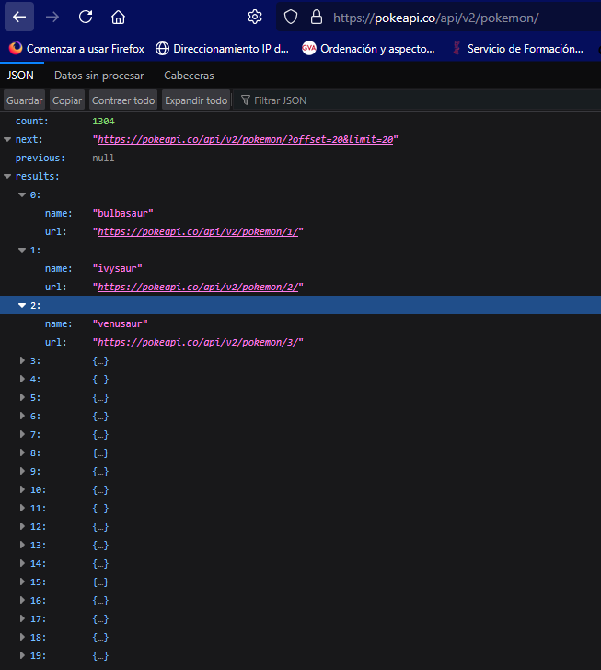Expand result item 19

pos(22,655)
